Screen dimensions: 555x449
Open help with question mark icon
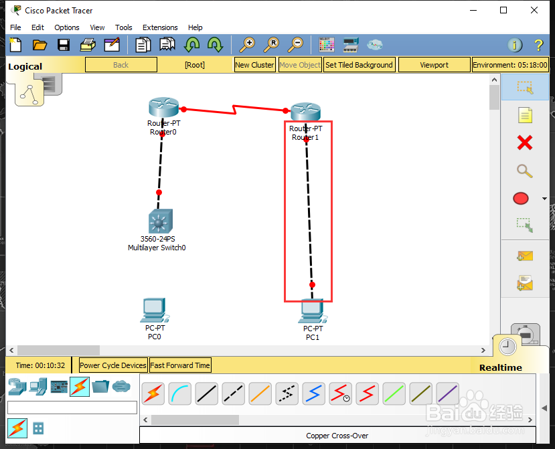pos(538,45)
